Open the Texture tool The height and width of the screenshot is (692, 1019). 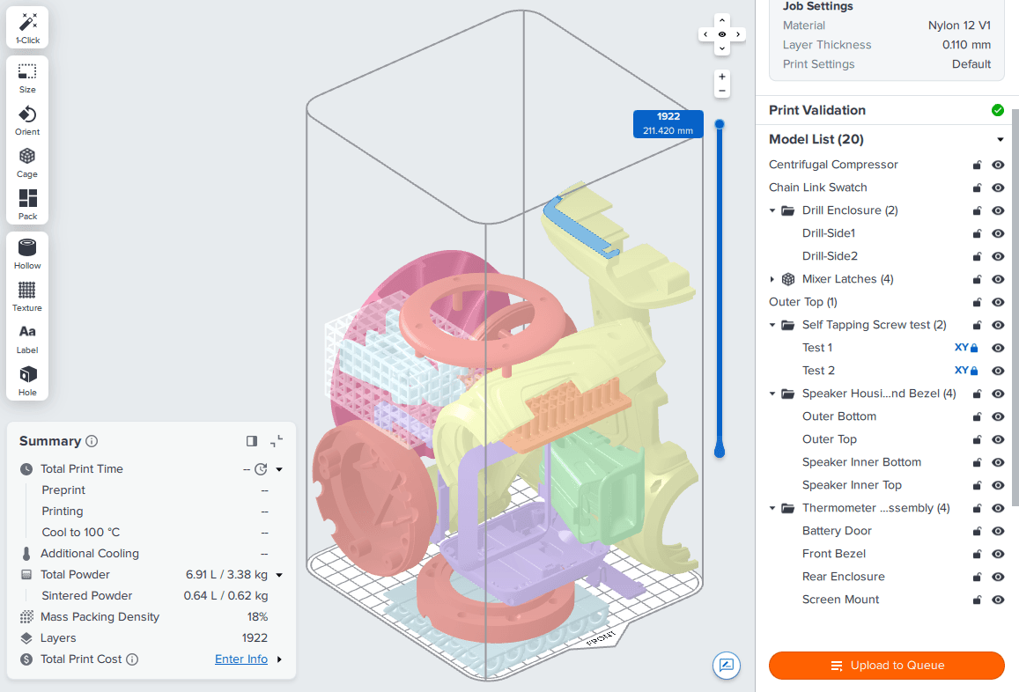pos(27,296)
